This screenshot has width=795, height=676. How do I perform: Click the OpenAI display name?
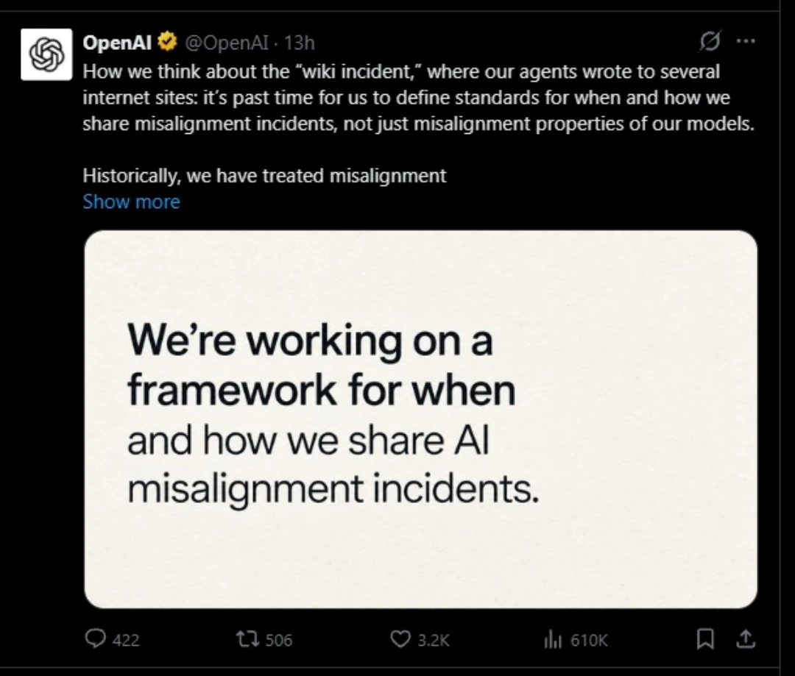pyautogui.click(x=117, y=43)
